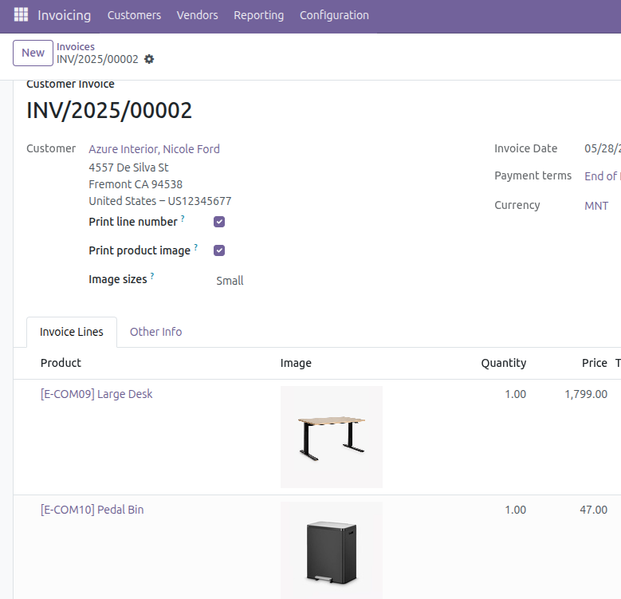Click the Currency label
Viewport: 621px width, 599px height.
517,205
